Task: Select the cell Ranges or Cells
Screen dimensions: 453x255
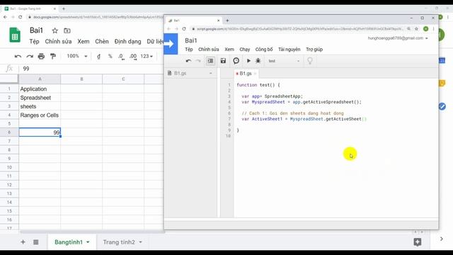Action: coord(40,115)
